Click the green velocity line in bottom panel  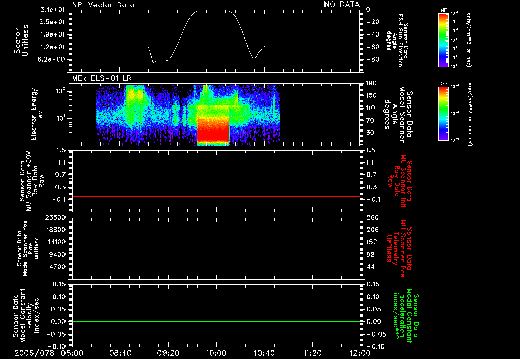click(x=215, y=321)
